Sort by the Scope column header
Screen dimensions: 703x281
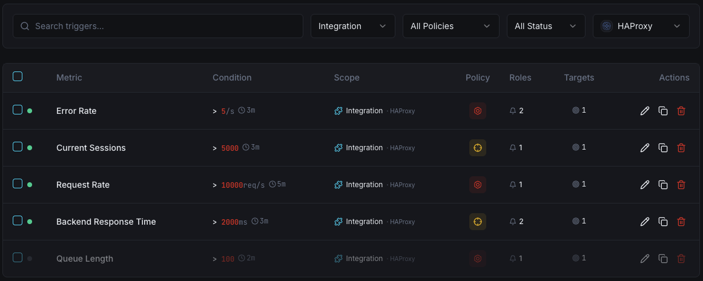point(346,78)
